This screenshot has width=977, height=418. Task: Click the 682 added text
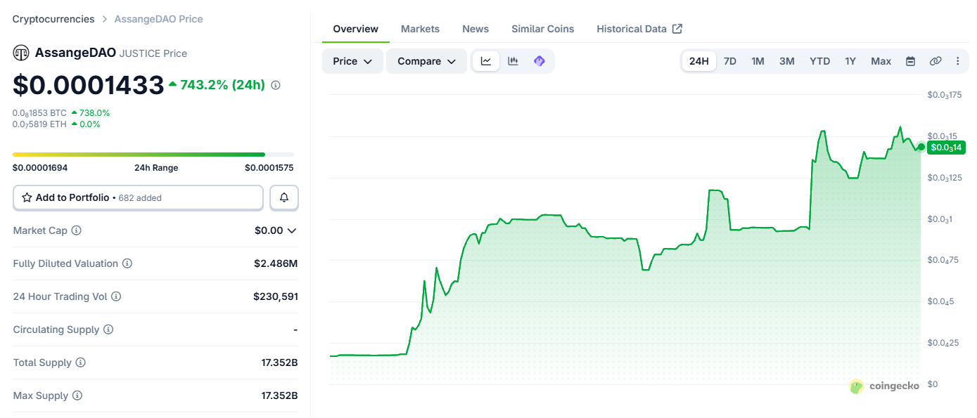pyautogui.click(x=140, y=198)
